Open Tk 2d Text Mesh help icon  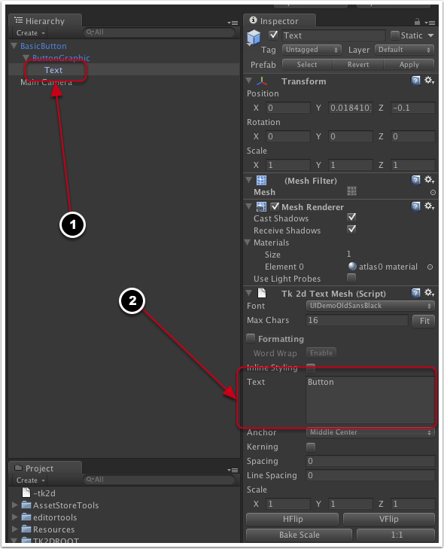point(415,293)
